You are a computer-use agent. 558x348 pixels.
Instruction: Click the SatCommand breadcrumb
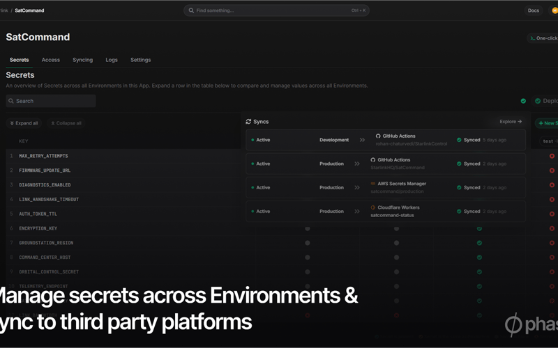tap(29, 10)
